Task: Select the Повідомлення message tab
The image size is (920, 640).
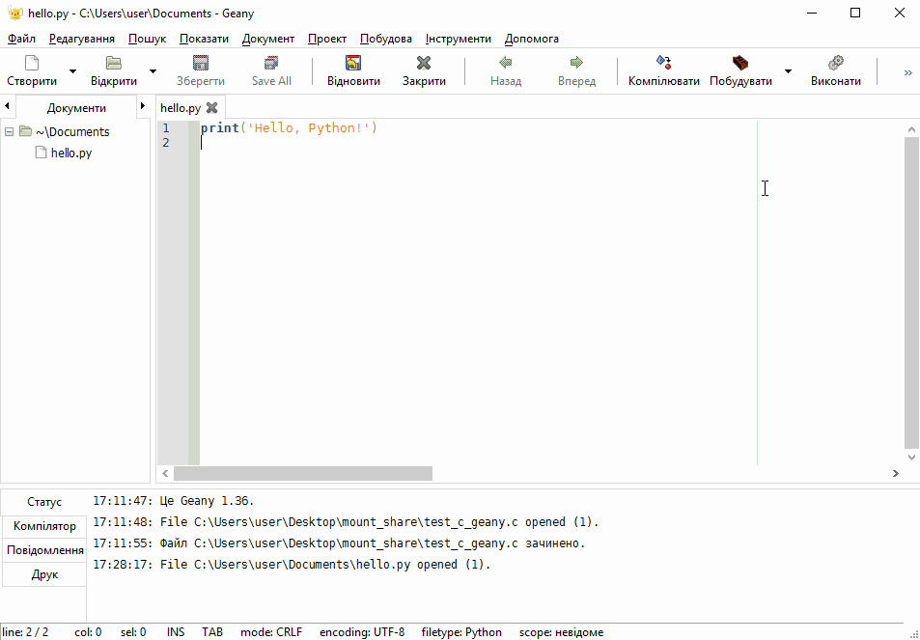Action: (44, 550)
